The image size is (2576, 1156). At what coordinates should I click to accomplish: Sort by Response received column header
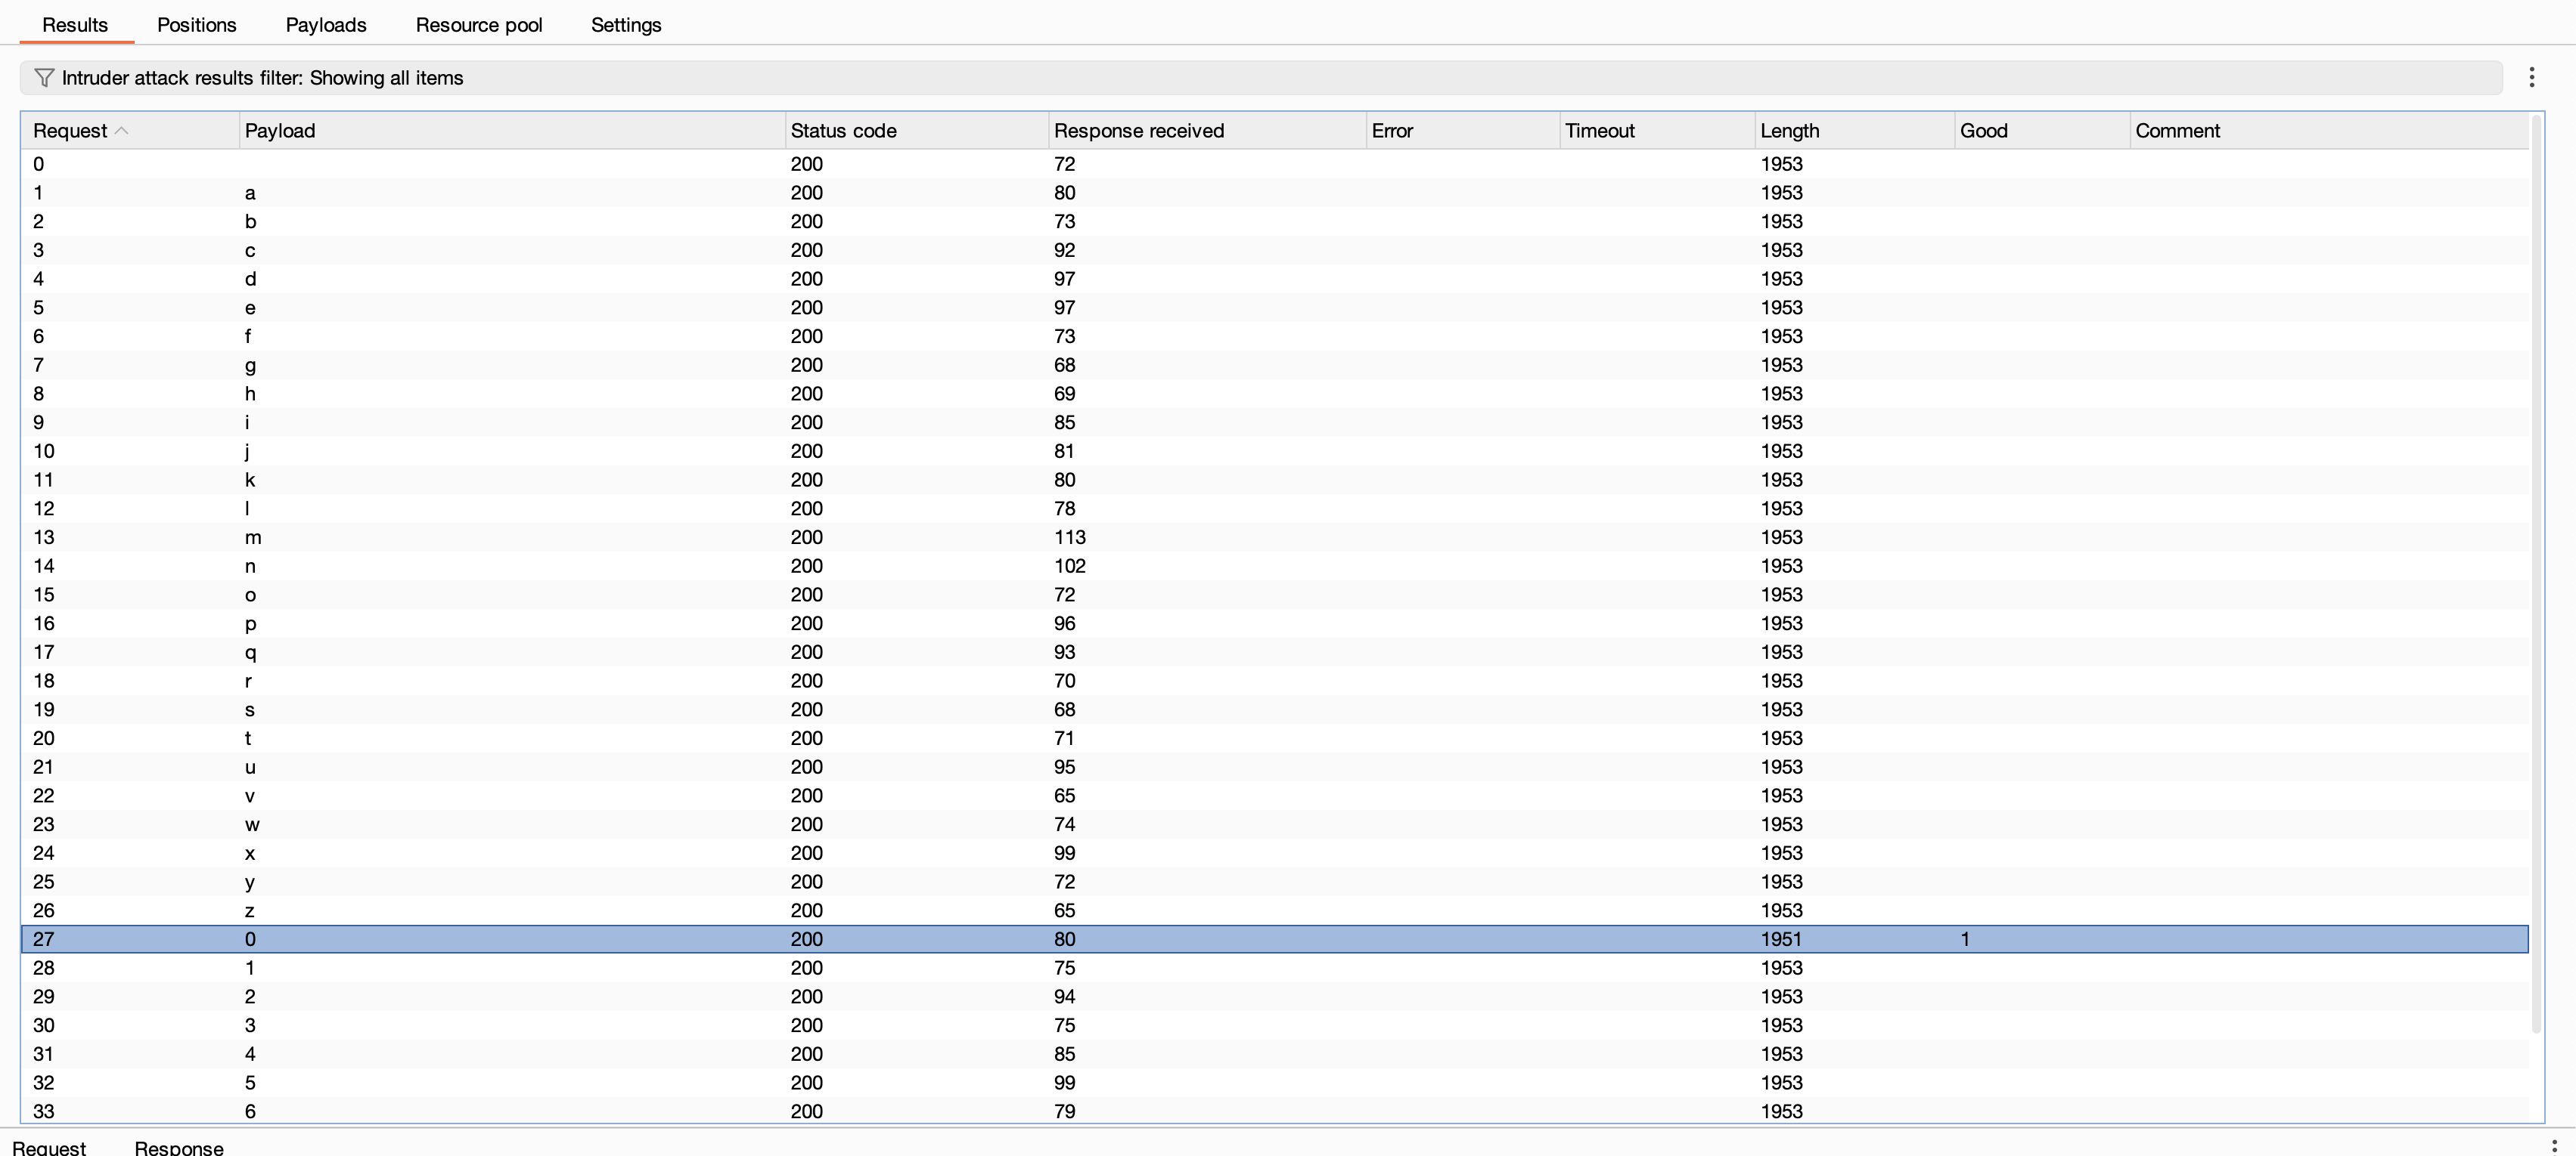point(1207,131)
